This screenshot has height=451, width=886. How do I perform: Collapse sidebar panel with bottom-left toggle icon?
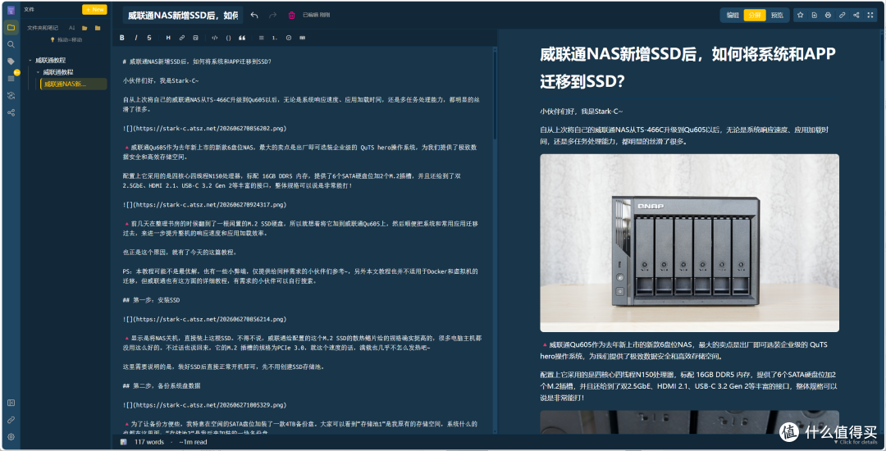point(11,403)
